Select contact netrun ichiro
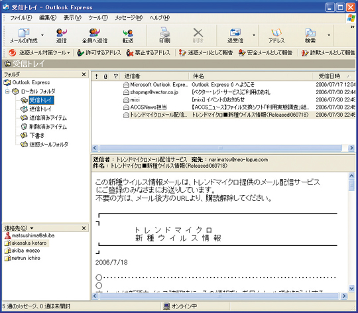The height and width of the screenshot is (313, 358). [23, 258]
